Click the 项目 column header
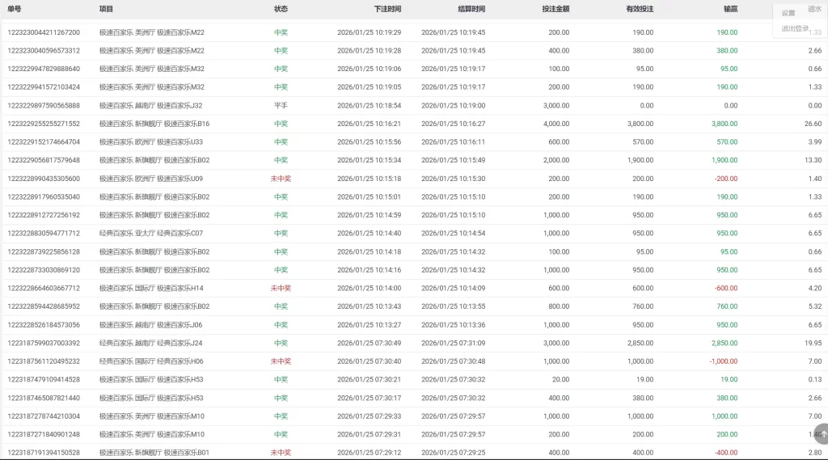This screenshot has width=828, height=460. (x=106, y=9)
